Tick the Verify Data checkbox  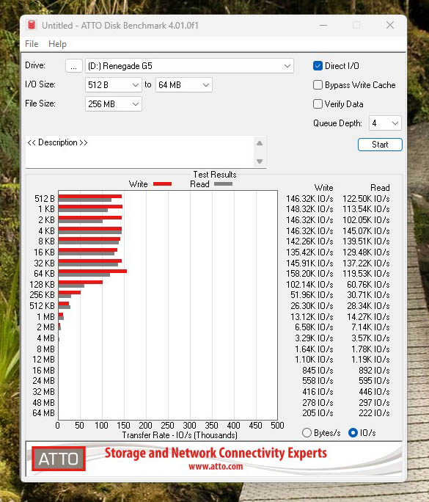point(318,103)
